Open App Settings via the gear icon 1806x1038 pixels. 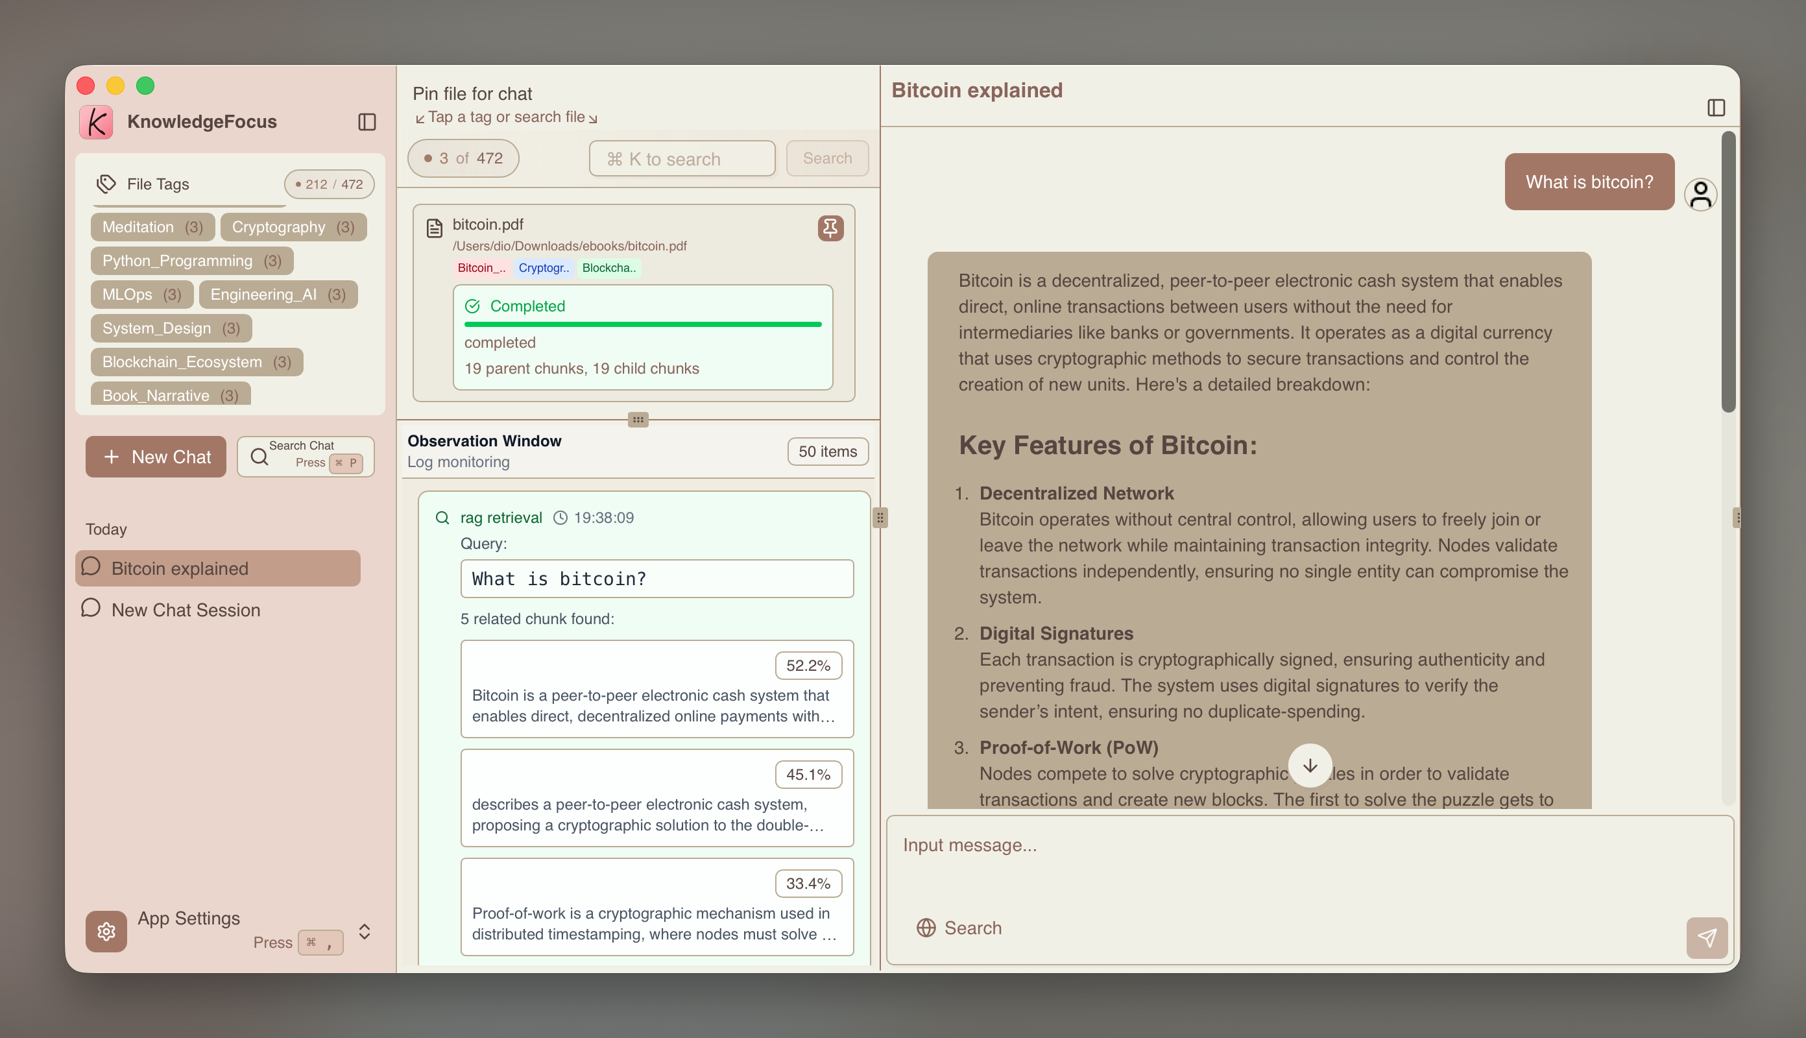tap(106, 931)
